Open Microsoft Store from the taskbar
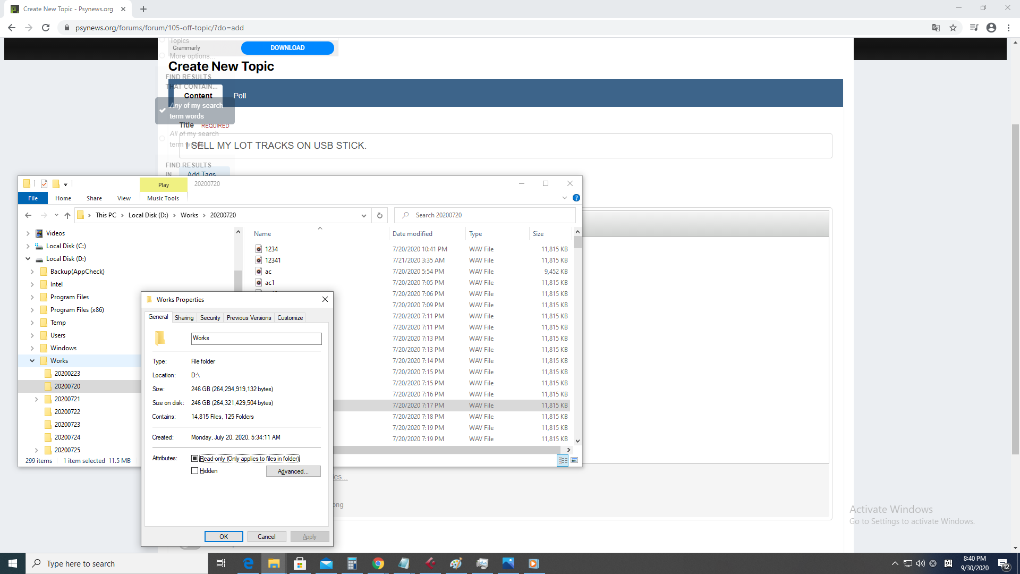 coord(300,563)
